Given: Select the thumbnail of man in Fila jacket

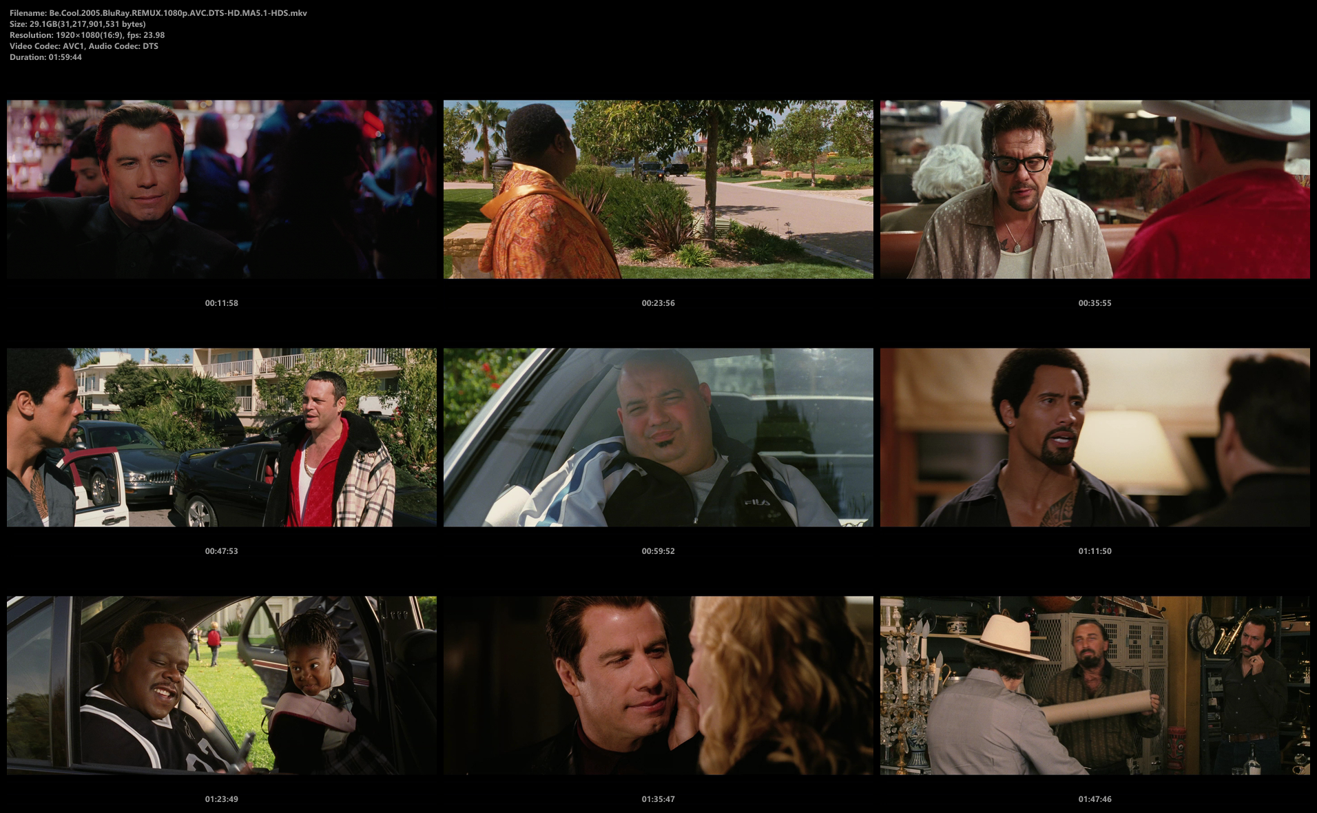Looking at the screenshot, I should (658, 438).
